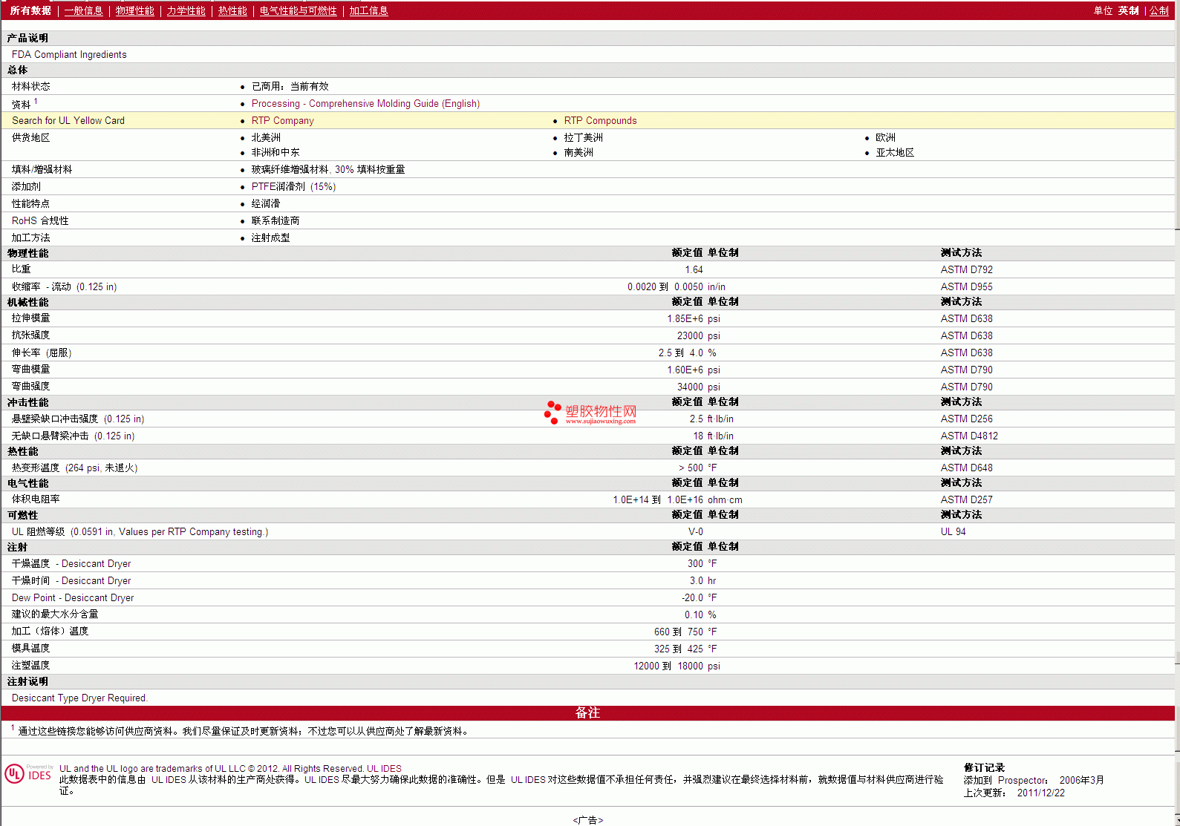Click the 联系制造商 RoHS entry
1180x826 pixels.
point(276,221)
